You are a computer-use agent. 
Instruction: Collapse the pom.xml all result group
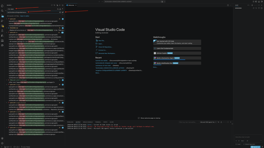[x=7, y=32]
